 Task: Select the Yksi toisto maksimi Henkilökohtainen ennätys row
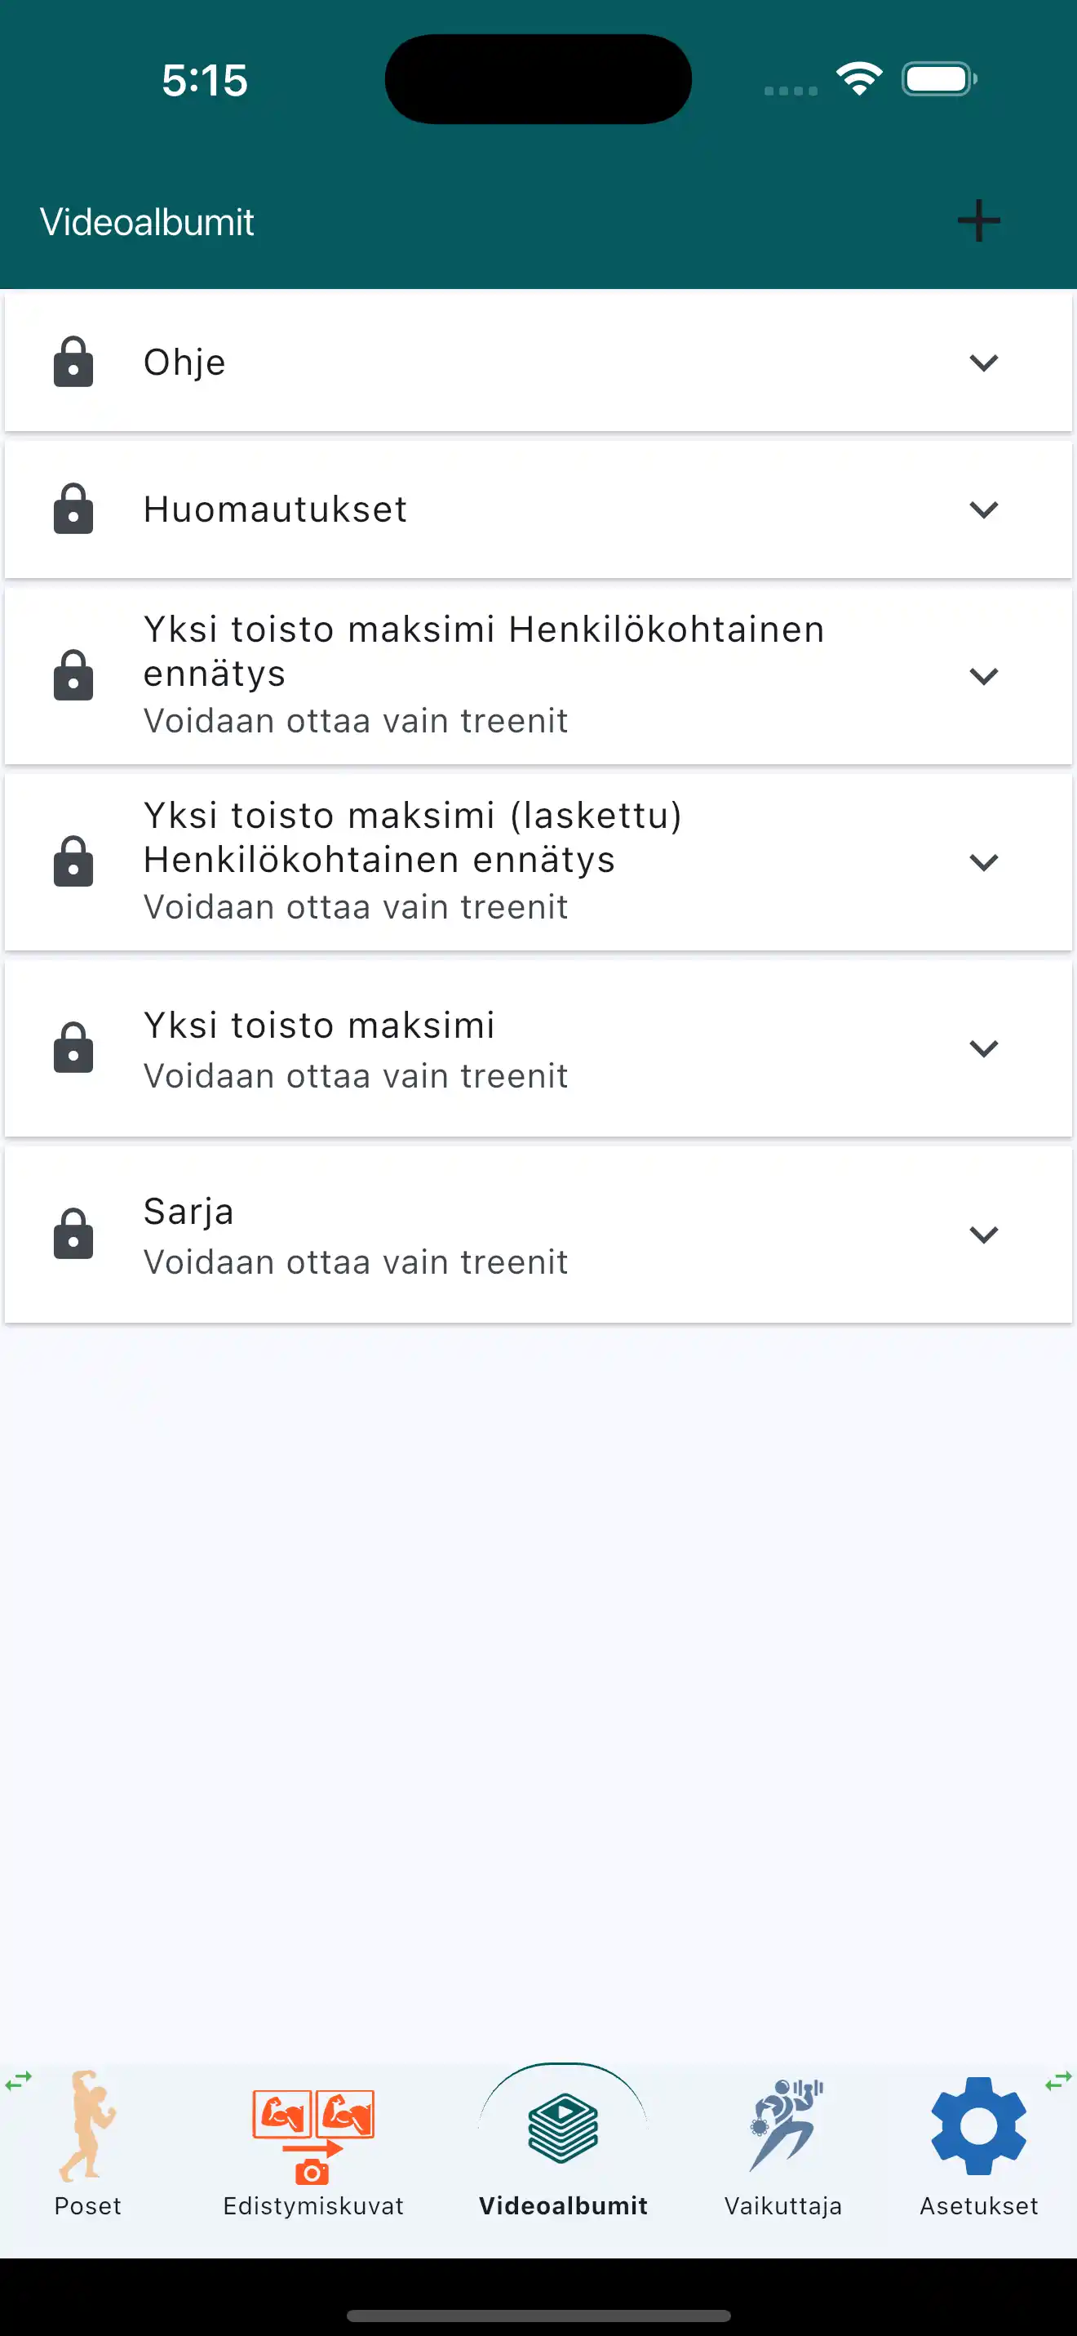coord(484,674)
